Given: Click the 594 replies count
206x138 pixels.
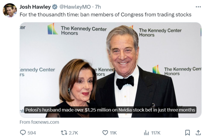Looking at the screenshot, I should click(32, 133).
